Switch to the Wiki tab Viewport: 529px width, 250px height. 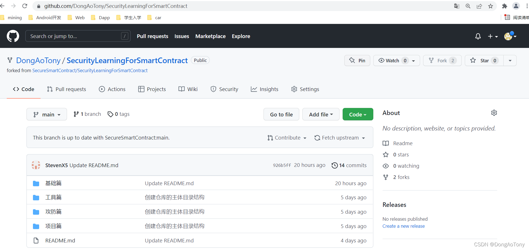(188, 89)
